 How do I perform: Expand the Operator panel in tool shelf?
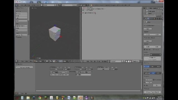(x=19, y=37)
